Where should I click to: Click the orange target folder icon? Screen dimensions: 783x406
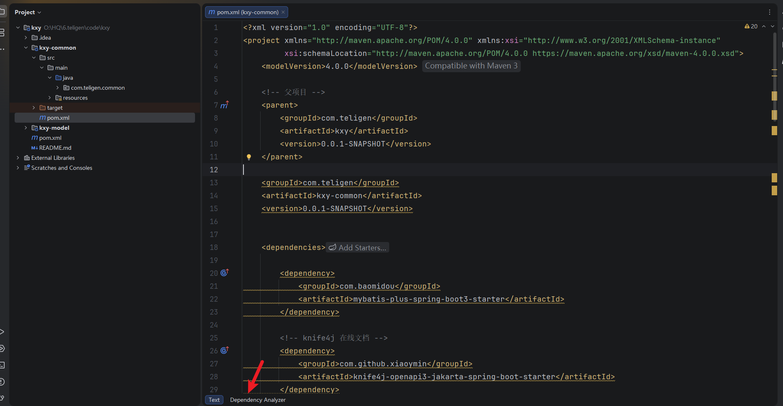43,108
